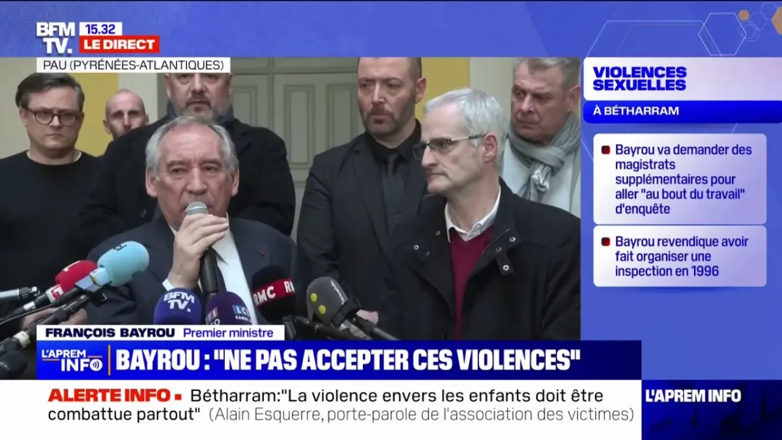Click the BFM TV logo

(55, 38)
